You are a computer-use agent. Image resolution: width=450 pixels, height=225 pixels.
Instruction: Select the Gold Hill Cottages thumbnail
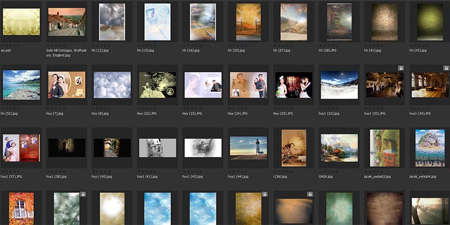(66, 22)
